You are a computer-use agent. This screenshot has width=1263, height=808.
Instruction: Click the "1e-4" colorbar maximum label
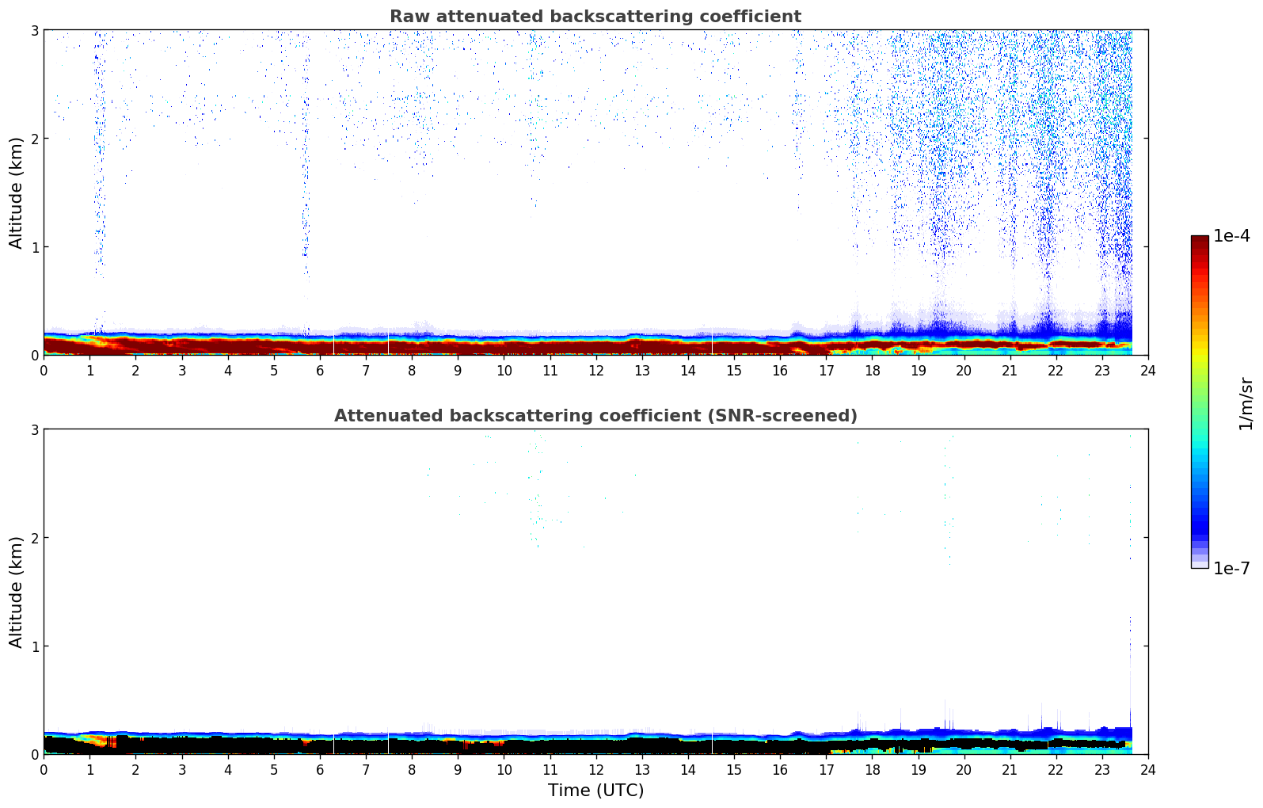[x=1232, y=236]
